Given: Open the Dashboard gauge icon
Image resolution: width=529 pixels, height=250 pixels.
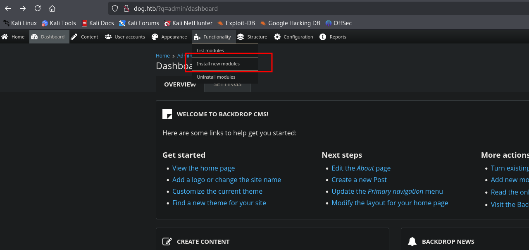Looking at the screenshot, I should (x=34, y=37).
